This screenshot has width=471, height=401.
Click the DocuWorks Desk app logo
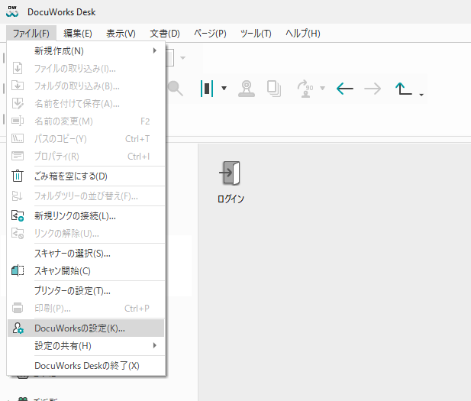12,11
